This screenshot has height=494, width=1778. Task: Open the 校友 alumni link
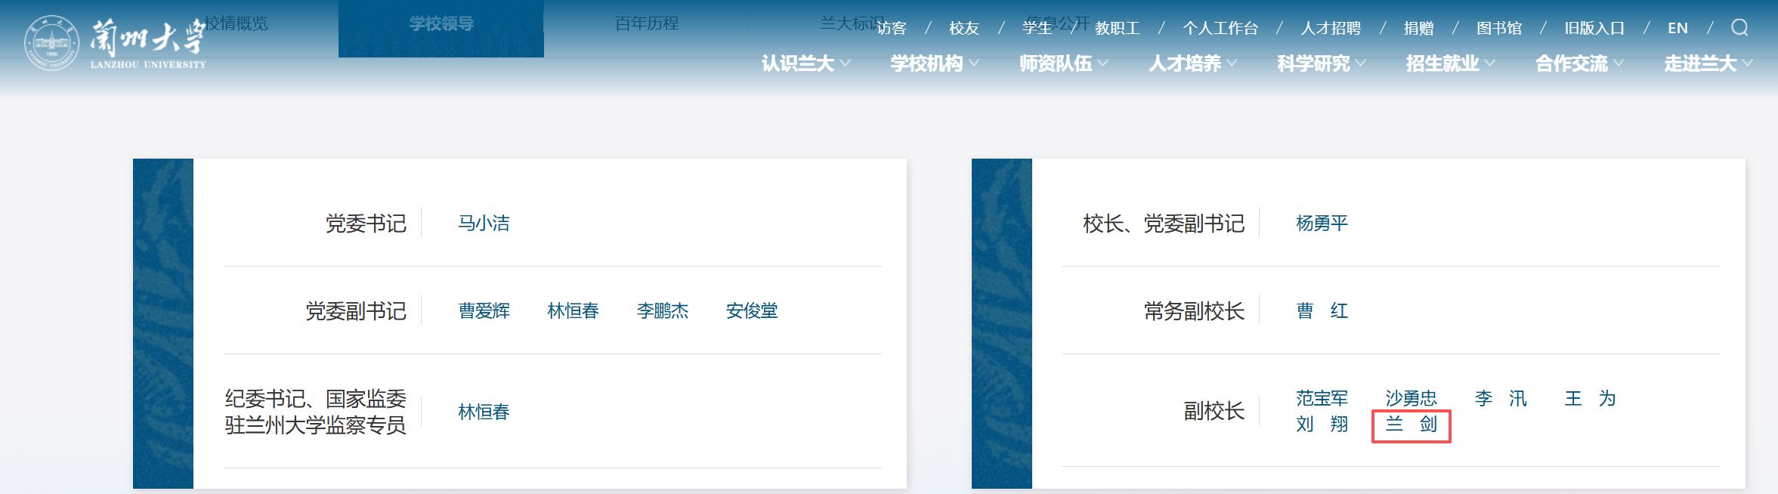click(964, 28)
